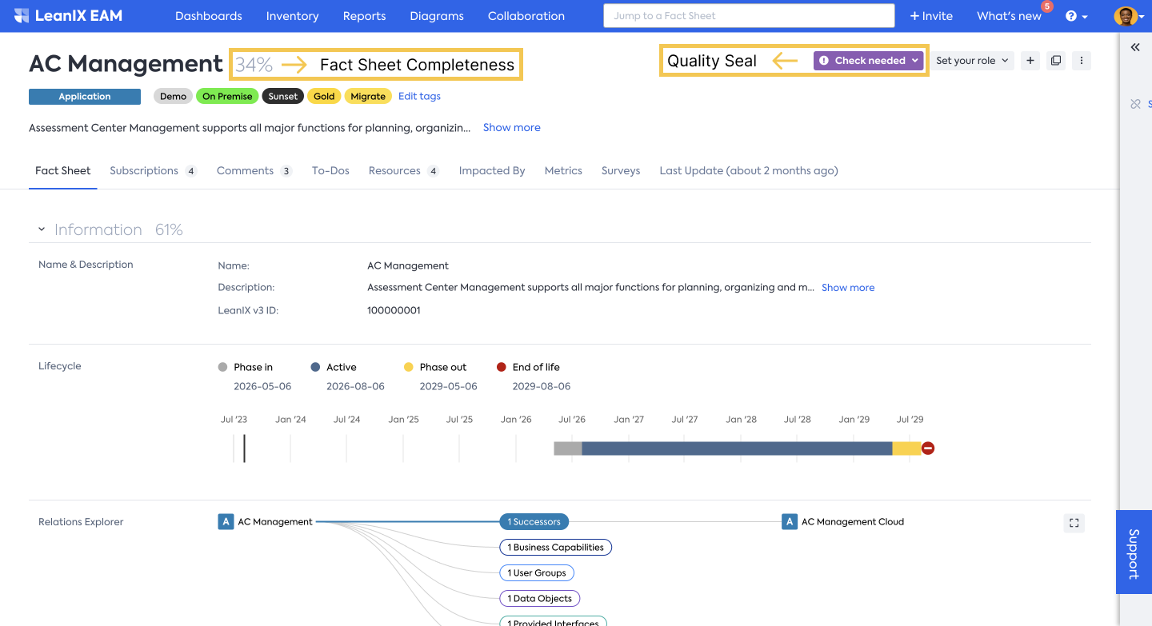Click the Active date 2026-08-06
1152x626 pixels.
tap(355, 386)
